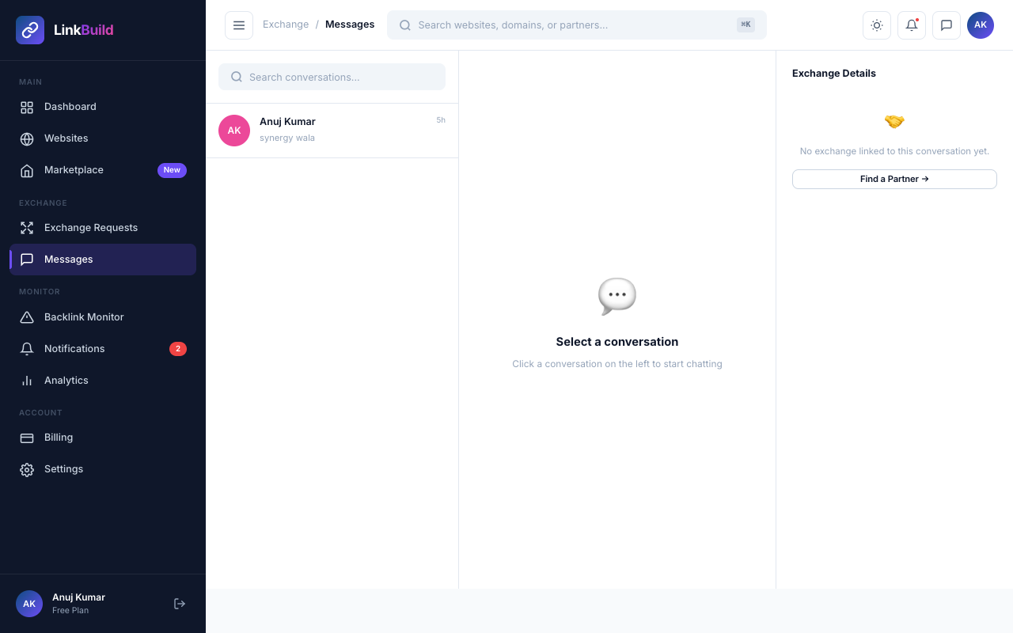Toggle light/dark theme sun button

point(877,25)
